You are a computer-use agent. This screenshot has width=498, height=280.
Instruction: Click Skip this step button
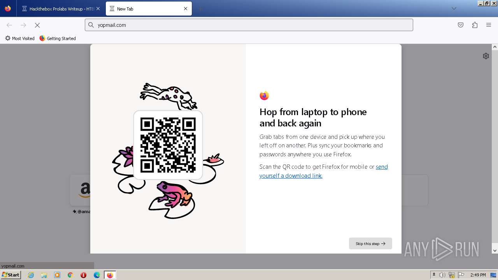coord(370,243)
